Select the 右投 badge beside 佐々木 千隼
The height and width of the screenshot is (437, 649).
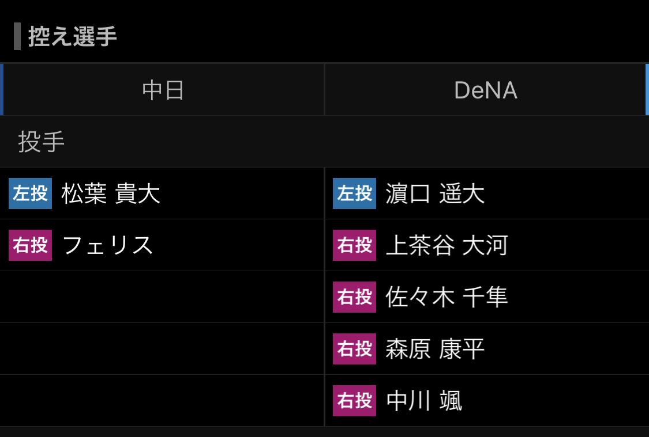point(354,297)
